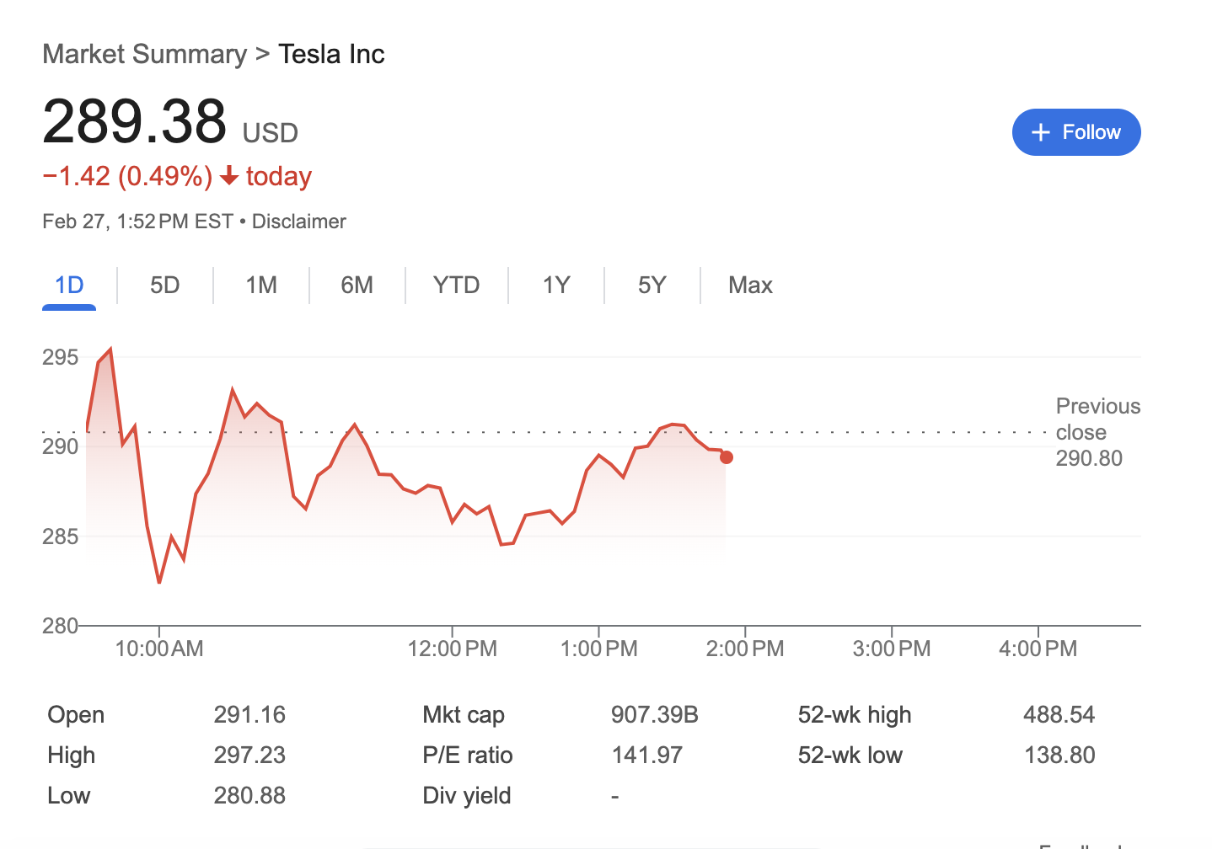Show the 1M chart range
This screenshot has height=849, width=1212.
[x=261, y=286]
